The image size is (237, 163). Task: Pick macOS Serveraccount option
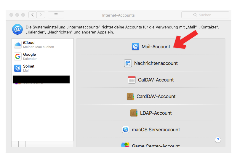(156, 130)
